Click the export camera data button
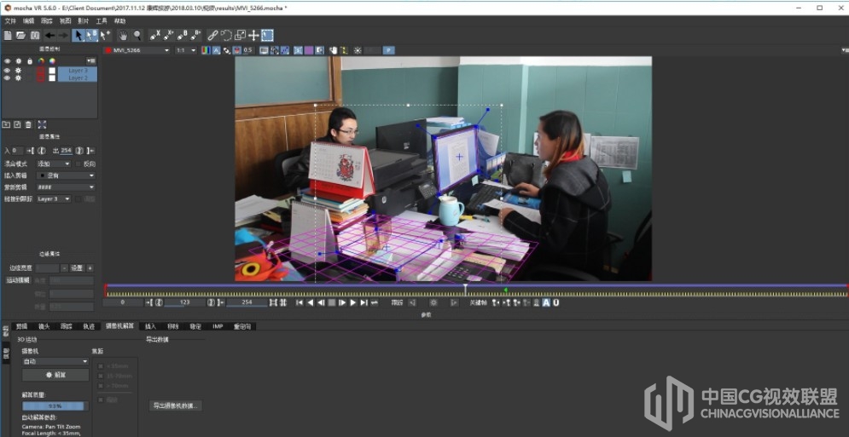 (176, 405)
